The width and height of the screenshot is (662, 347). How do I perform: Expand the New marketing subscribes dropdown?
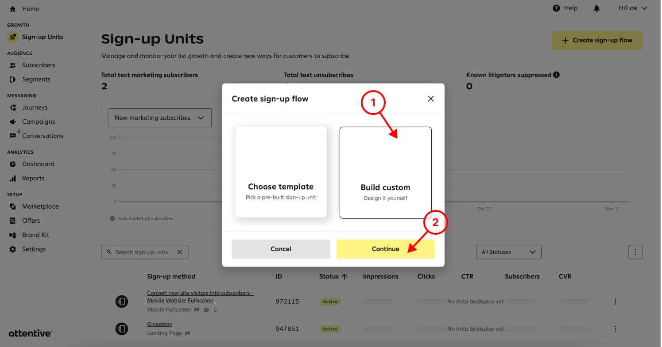[159, 118]
